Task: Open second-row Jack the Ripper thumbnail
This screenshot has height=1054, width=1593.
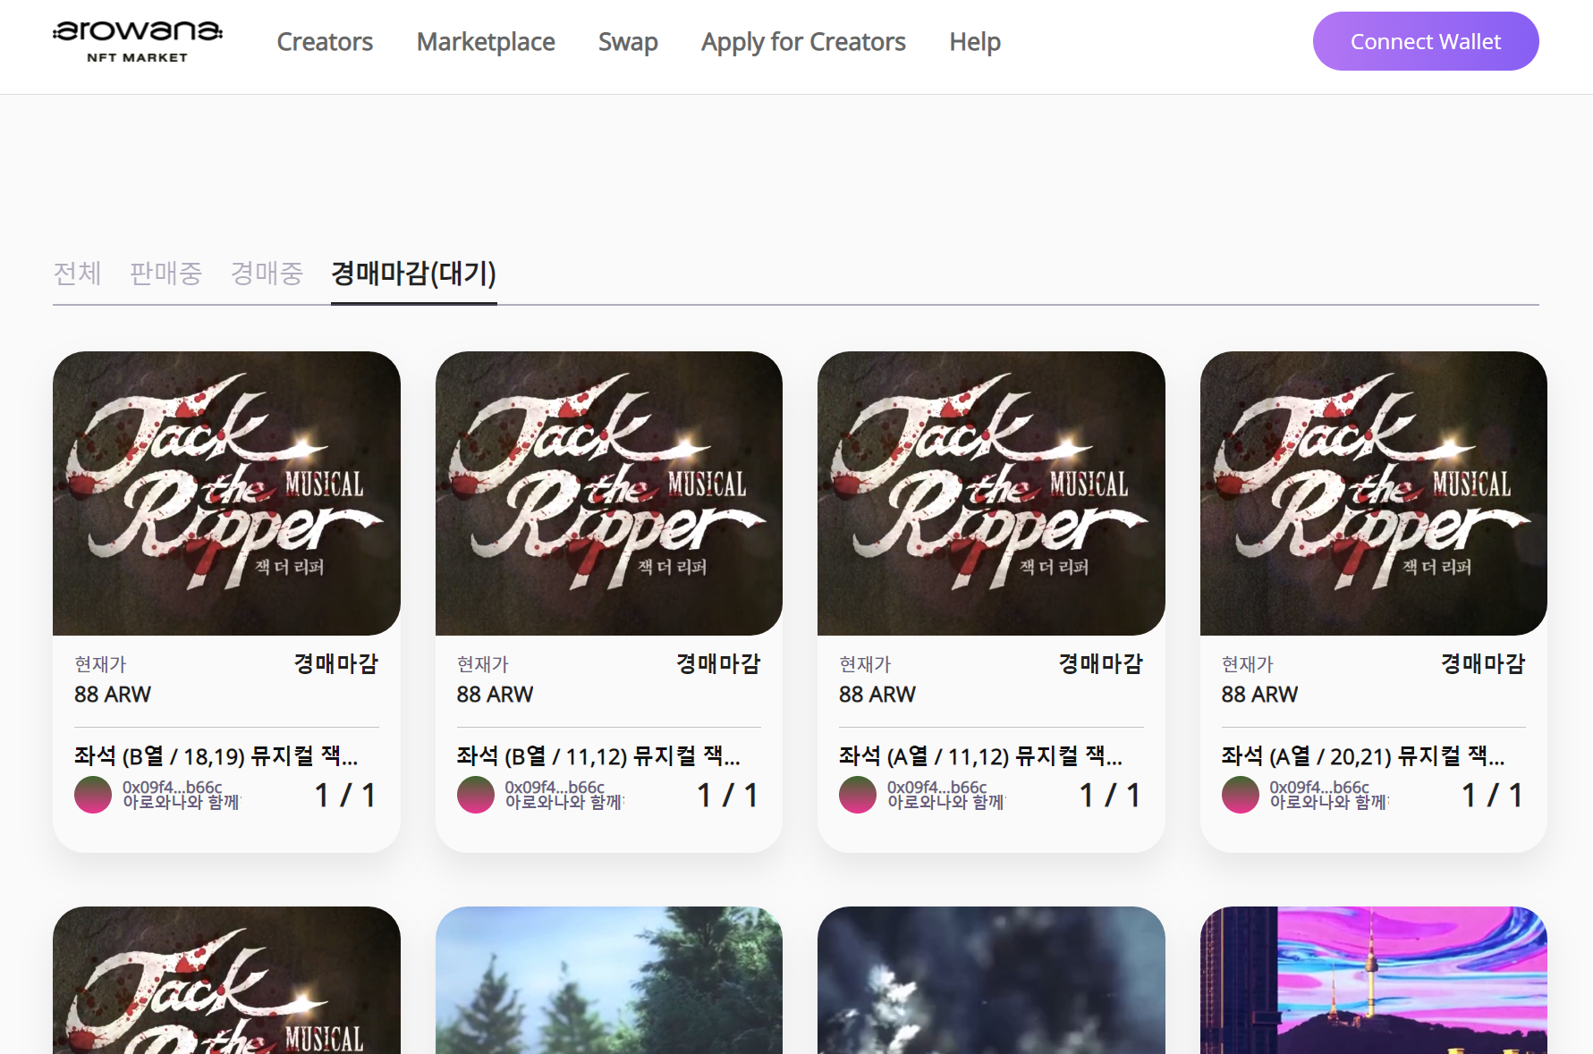Action: pyautogui.click(x=226, y=981)
